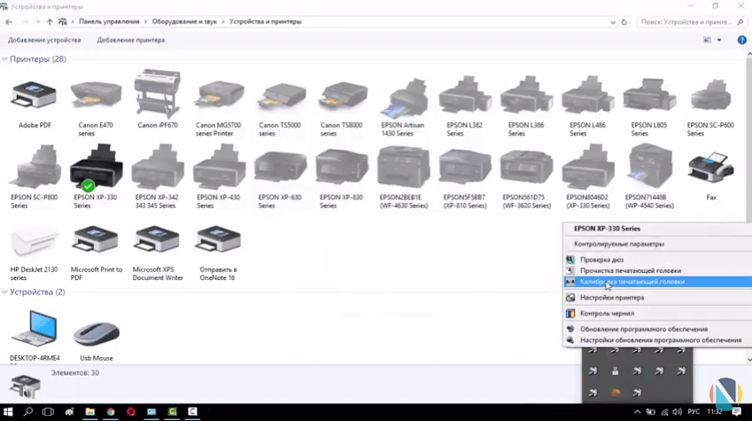This screenshot has height=421, width=752.
Task: Select the Microsoft Print to PDF printer
Action: (96, 240)
